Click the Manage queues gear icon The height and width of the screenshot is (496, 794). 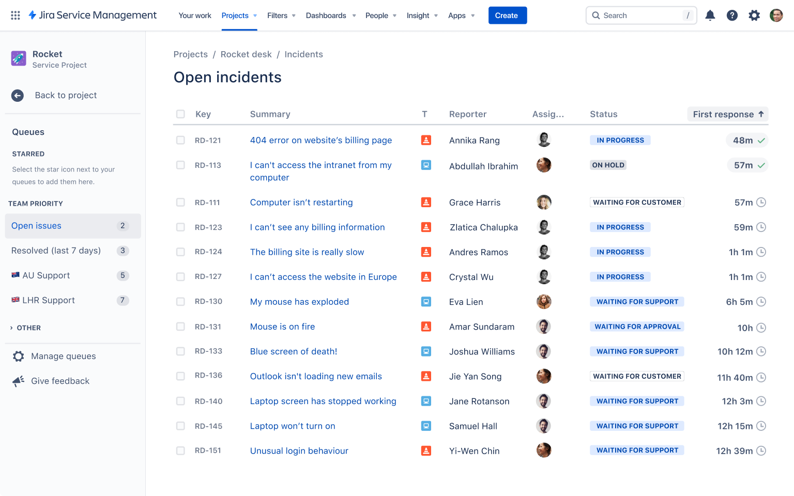coord(19,356)
